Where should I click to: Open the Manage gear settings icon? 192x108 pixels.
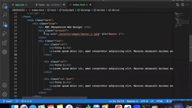(5, 94)
